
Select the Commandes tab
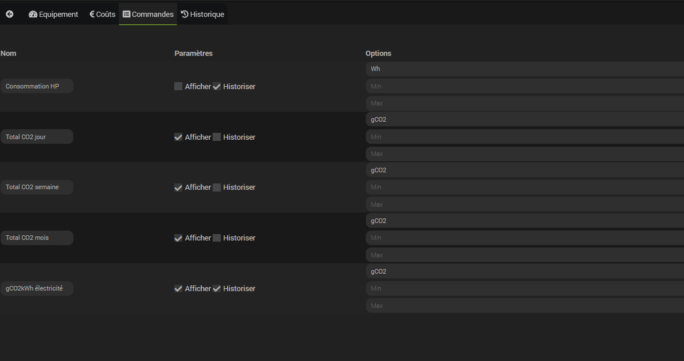tap(148, 14)
